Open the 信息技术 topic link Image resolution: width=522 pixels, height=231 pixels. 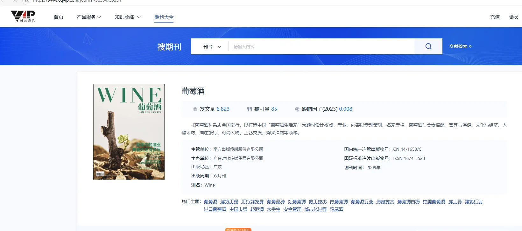tap(385, 202)
